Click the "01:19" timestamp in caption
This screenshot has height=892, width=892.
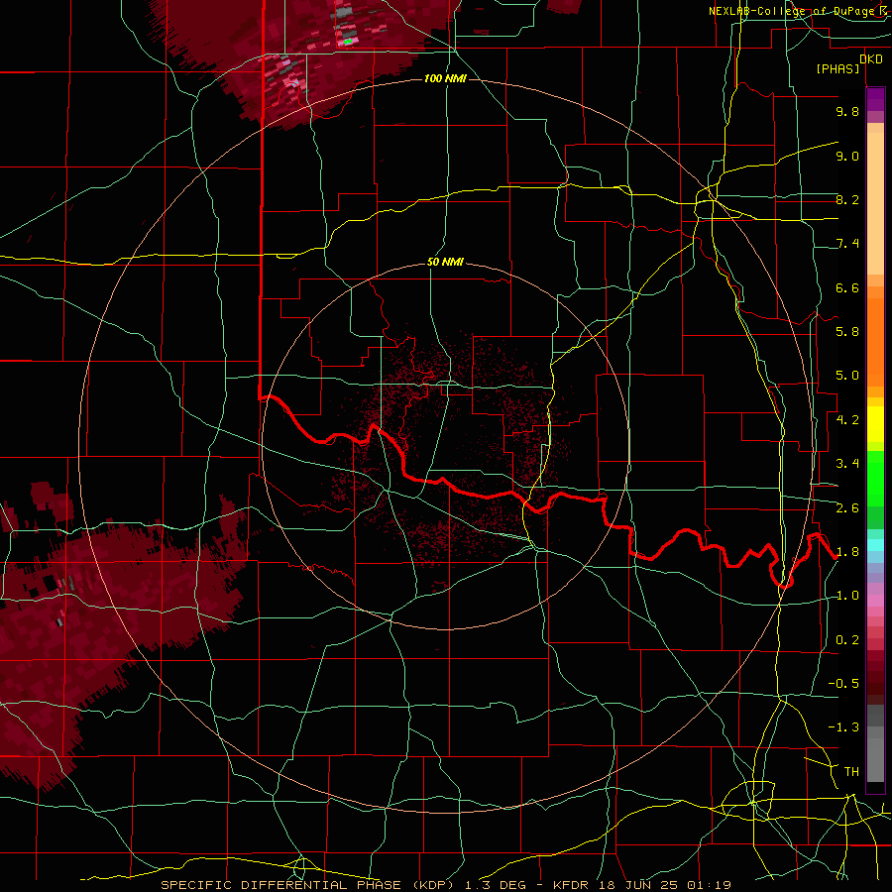(x=708, y=885)
